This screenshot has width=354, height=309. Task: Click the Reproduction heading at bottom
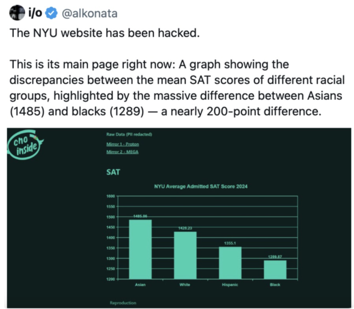[x=123, y=303]
